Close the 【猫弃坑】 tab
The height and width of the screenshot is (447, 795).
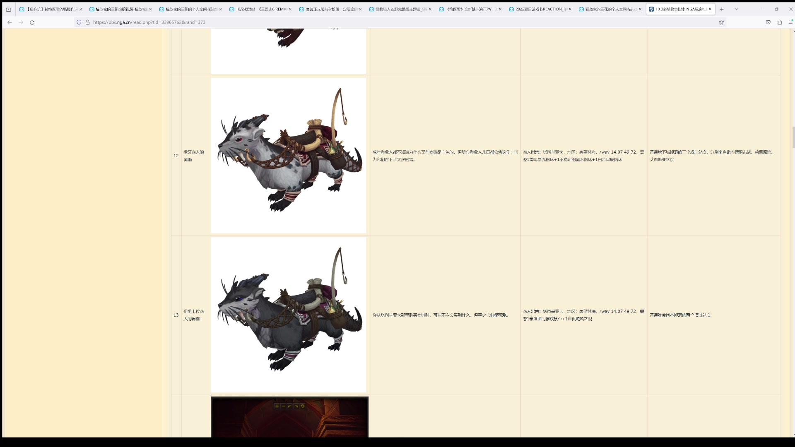80,9
